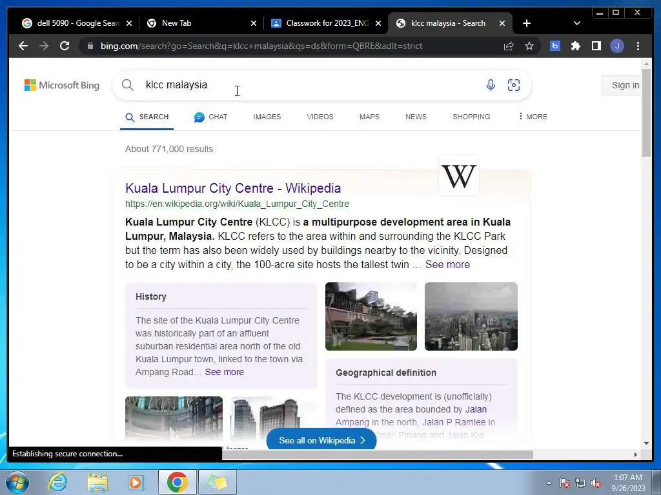Screen dimensions: 661x495
Task: Reload the page with the refresh icon
Action: [x=65, y=46]
